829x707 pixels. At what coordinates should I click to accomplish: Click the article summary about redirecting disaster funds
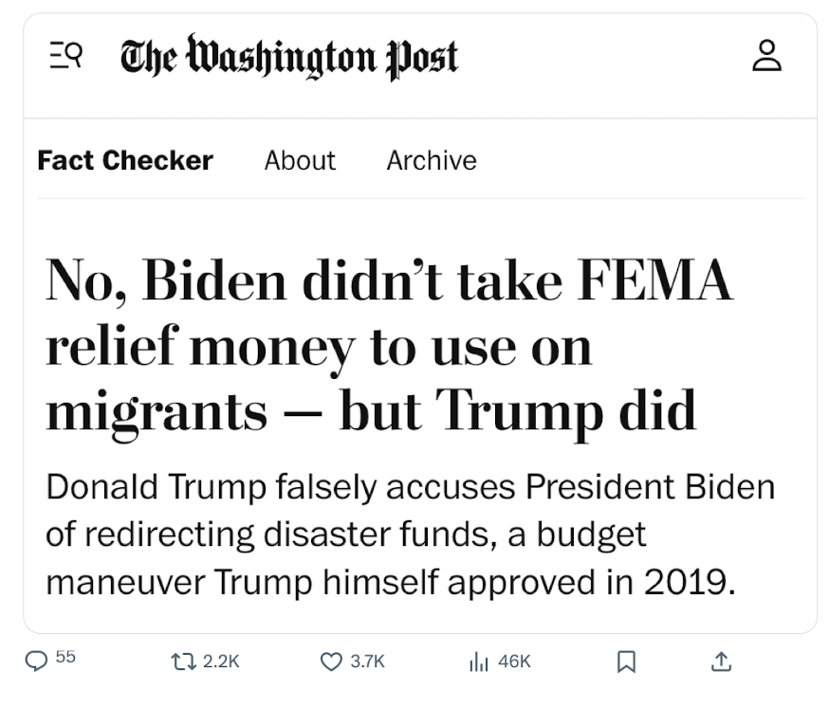(x=410, y=534)
